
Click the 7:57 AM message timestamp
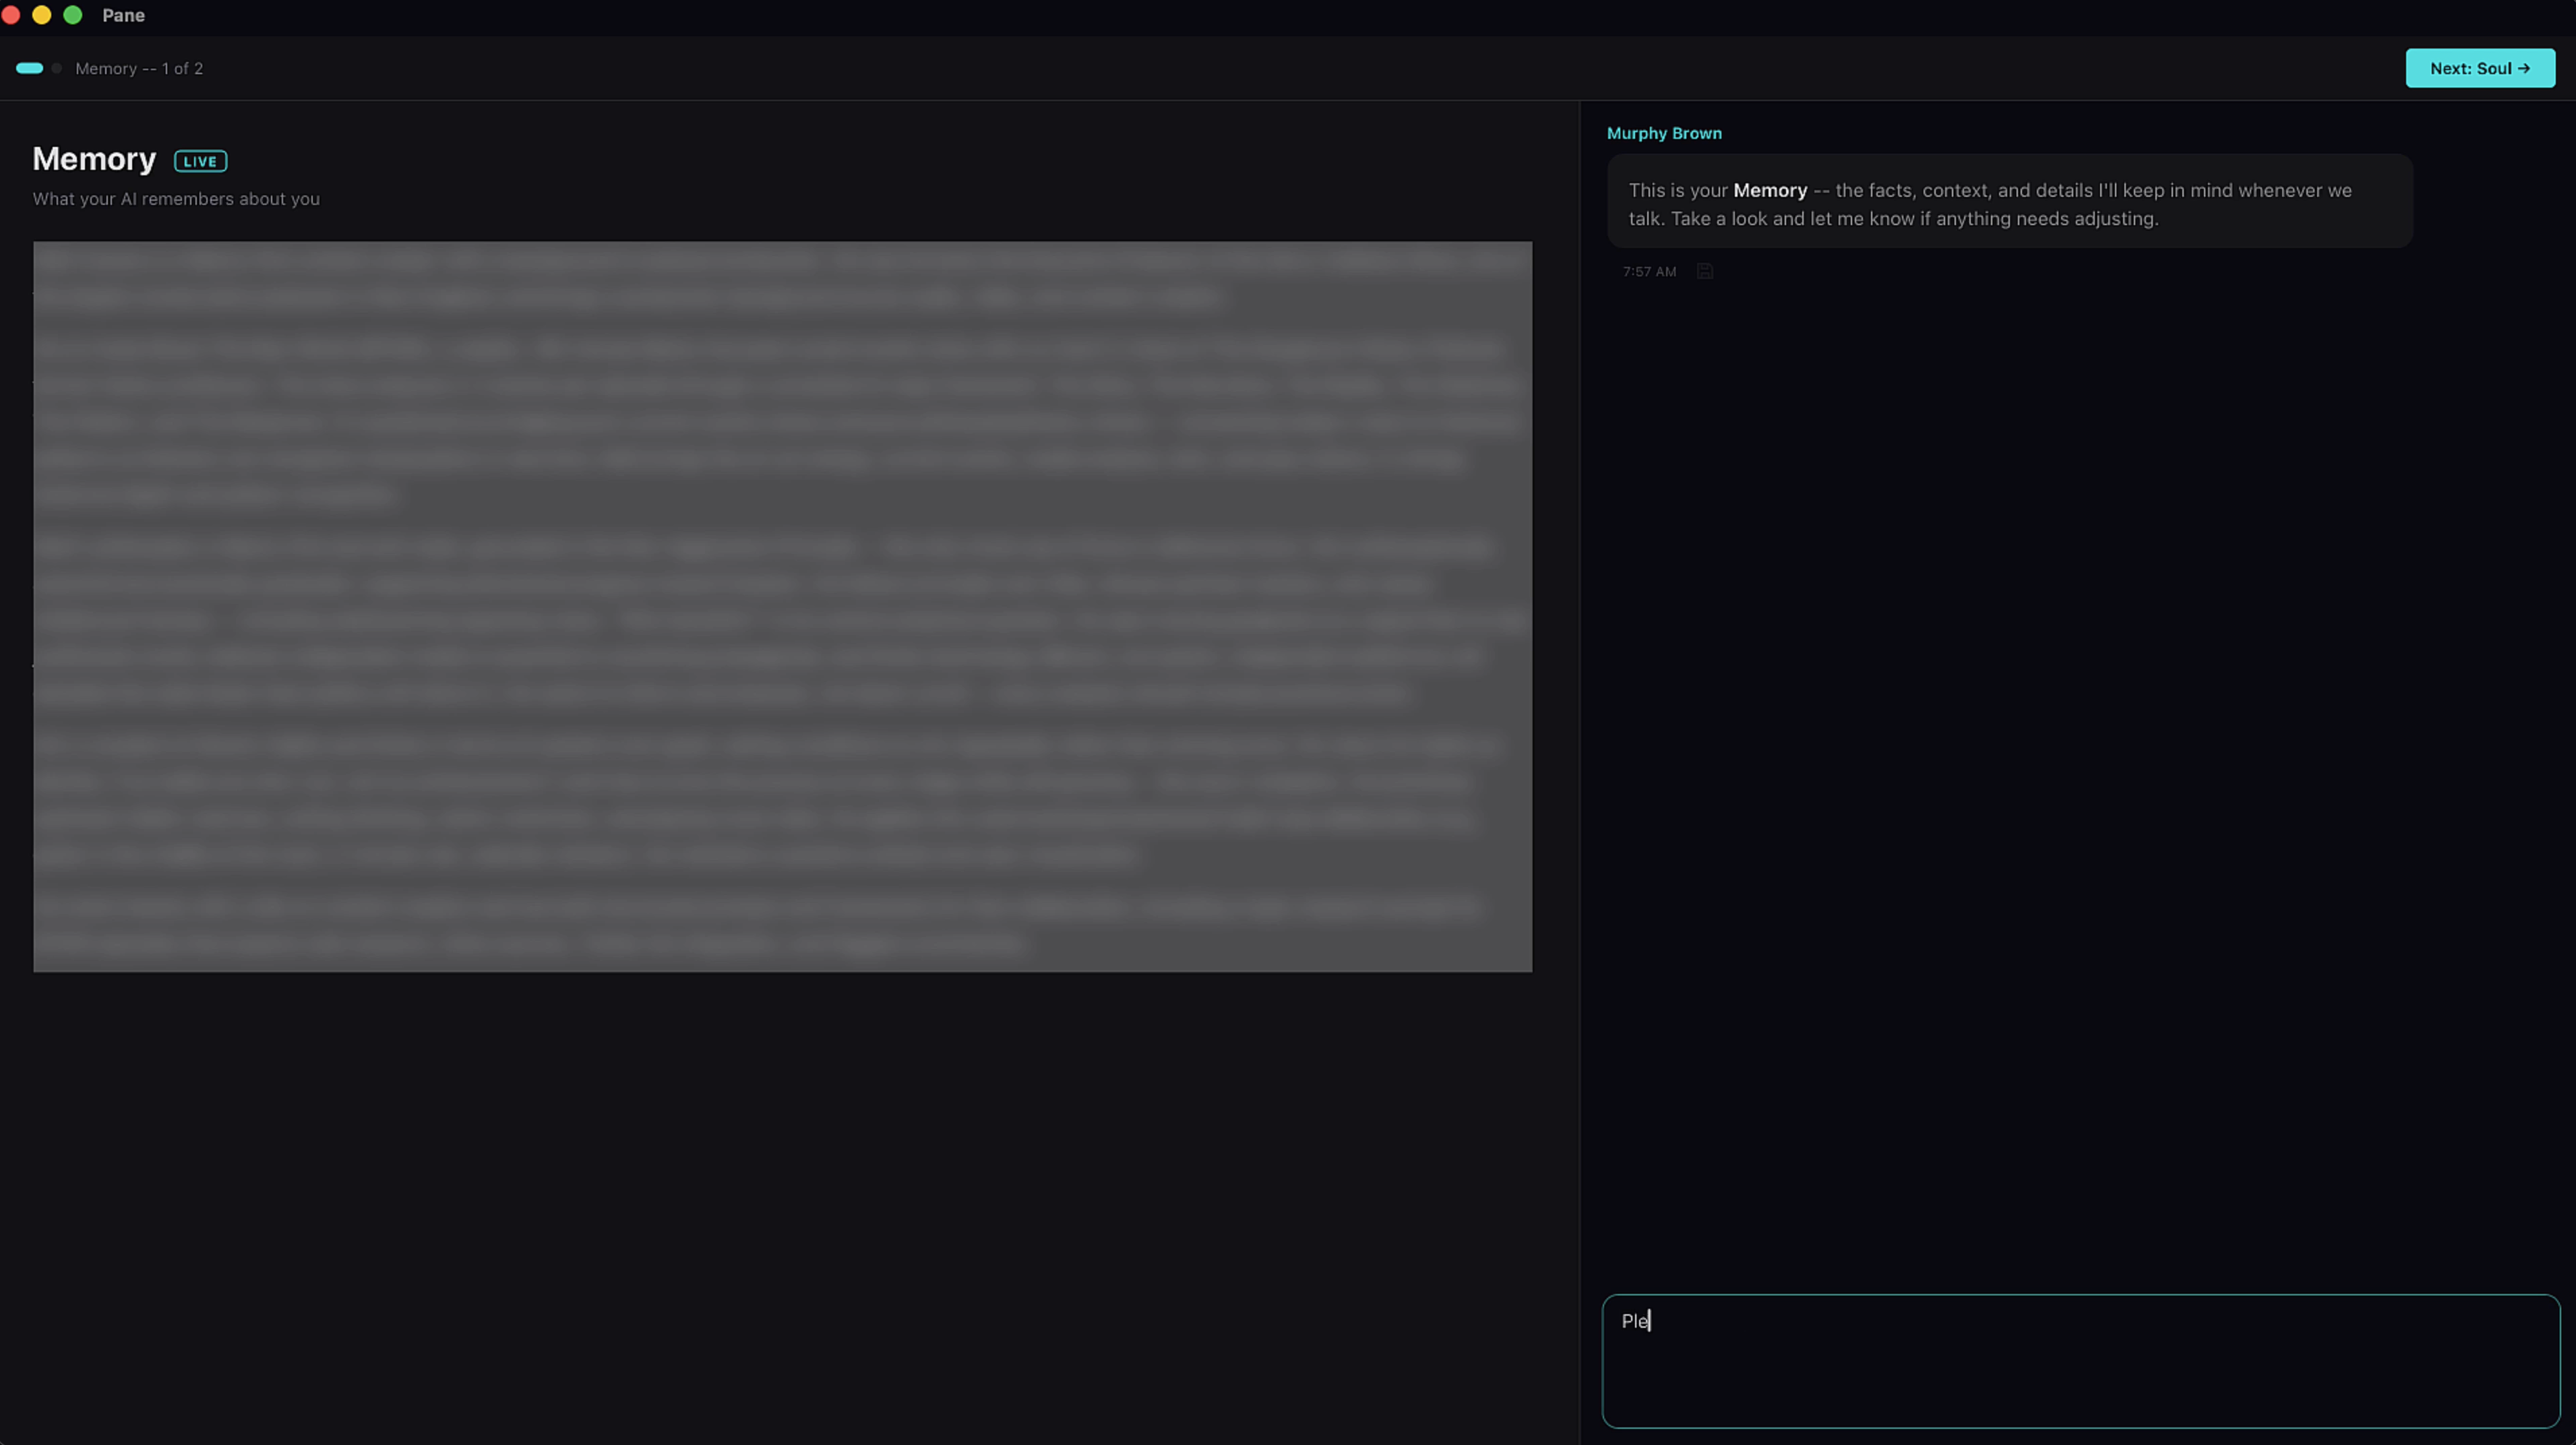tap(1649, 271)
